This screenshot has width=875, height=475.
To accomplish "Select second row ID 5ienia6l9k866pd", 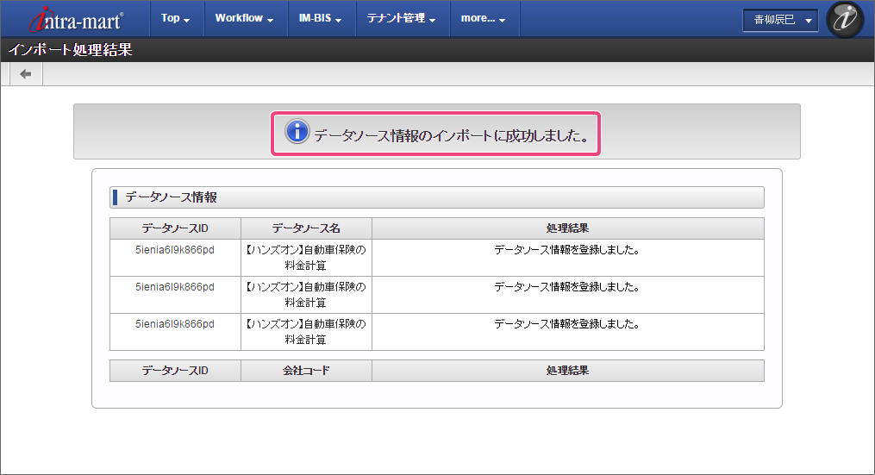I will click(175, 287).
